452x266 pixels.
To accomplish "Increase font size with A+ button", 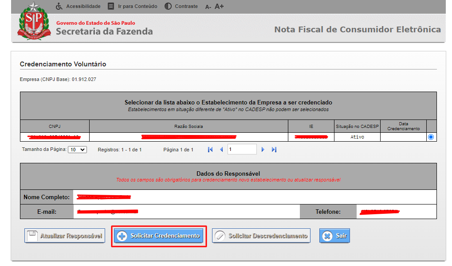I will click(219, 6).
